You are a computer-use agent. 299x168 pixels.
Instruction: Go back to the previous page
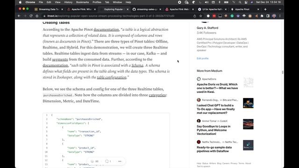(19, 16)
